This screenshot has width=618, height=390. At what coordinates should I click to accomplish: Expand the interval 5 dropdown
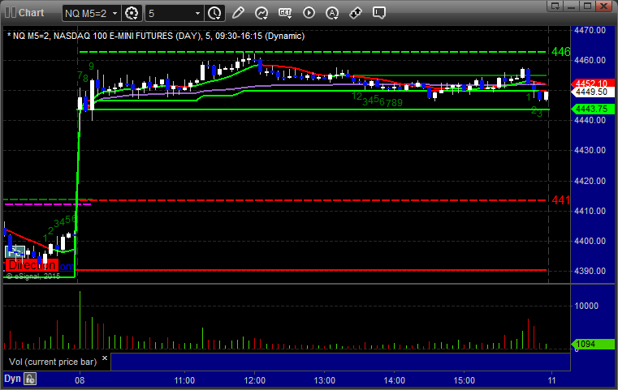click(197, 14)
